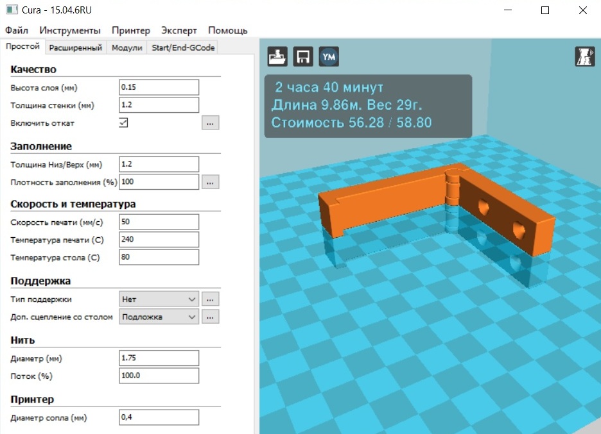Open platform adhesion ellipsis settings button
This screenshot has height=434, width=601.
tap(211, 317)
